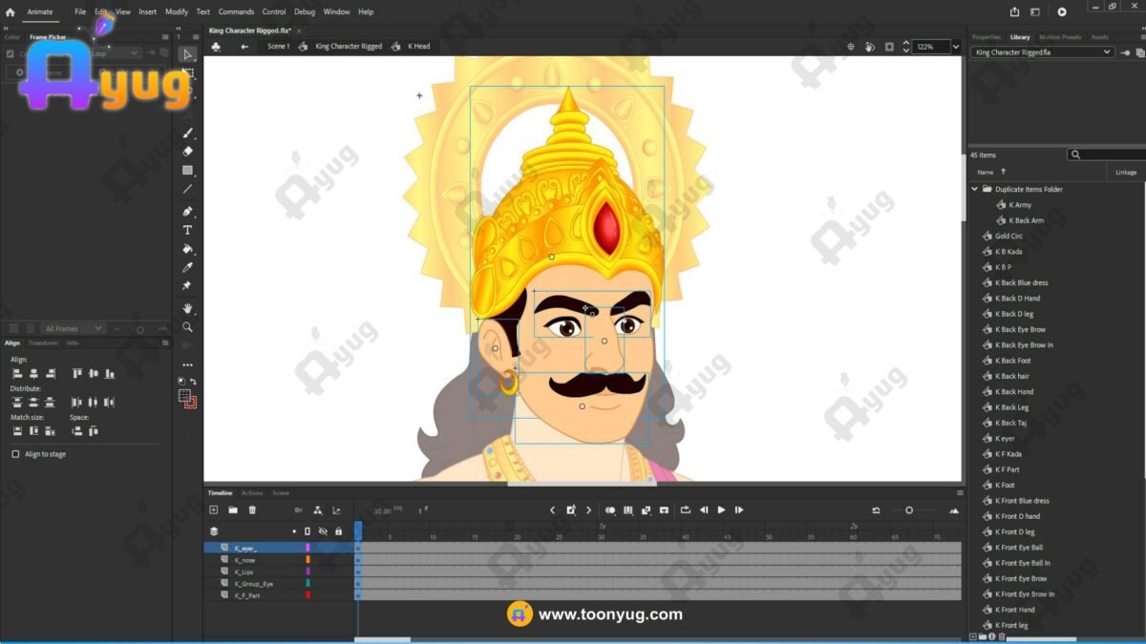Switch to the Transform tab
This screenshot has width=1146, height=644.
[43, 343]
